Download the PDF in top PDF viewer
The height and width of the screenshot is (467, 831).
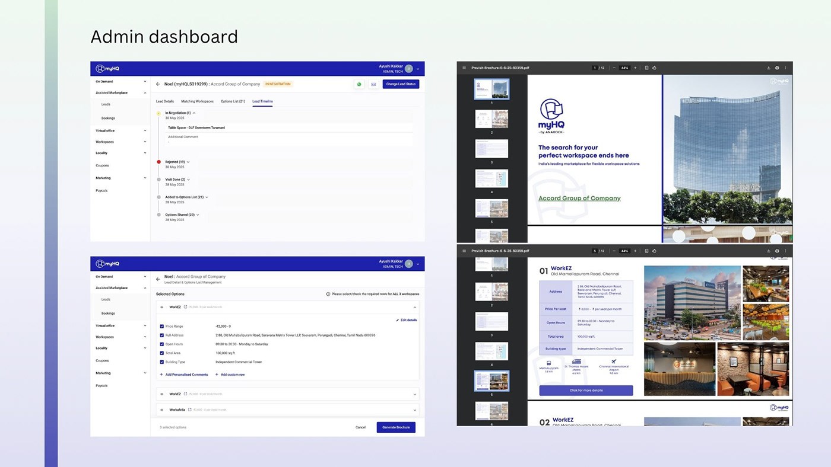pos(769,68)
